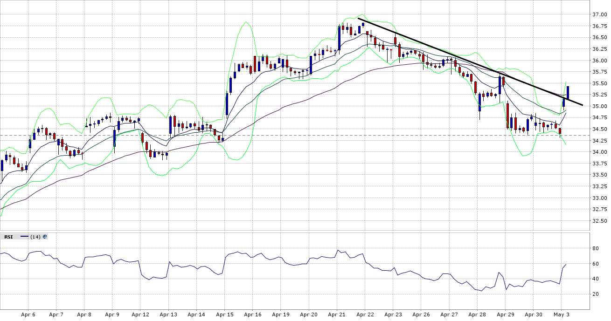This screenshot has width=611, height=321.
Task: Click the Apr 29 date label
Action: point(505,314)
